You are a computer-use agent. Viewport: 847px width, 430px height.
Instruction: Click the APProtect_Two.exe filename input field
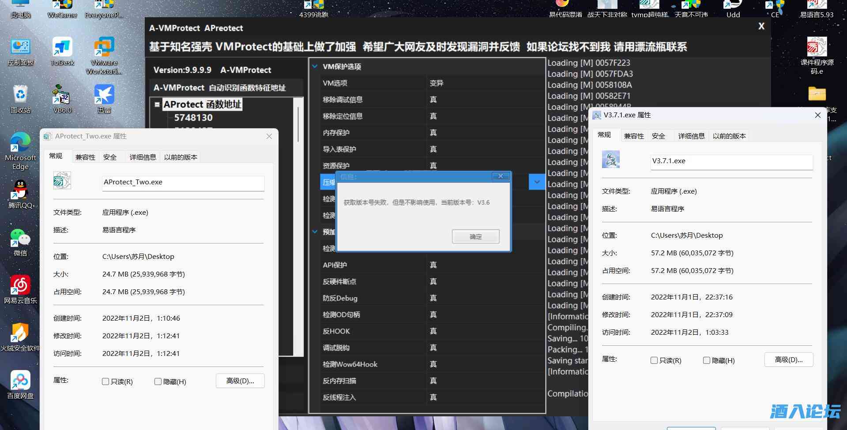182,182
